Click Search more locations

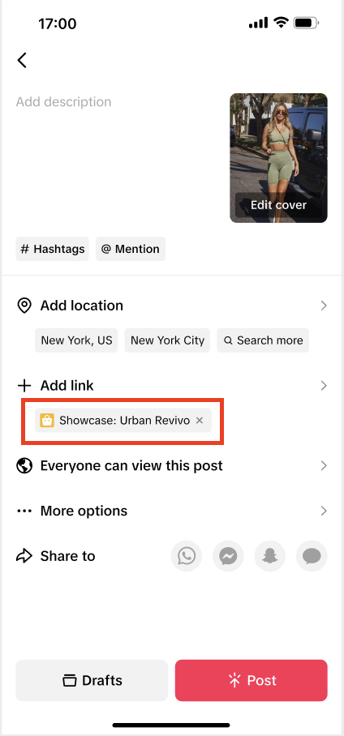pyautogui.click(x=263, y=340)
